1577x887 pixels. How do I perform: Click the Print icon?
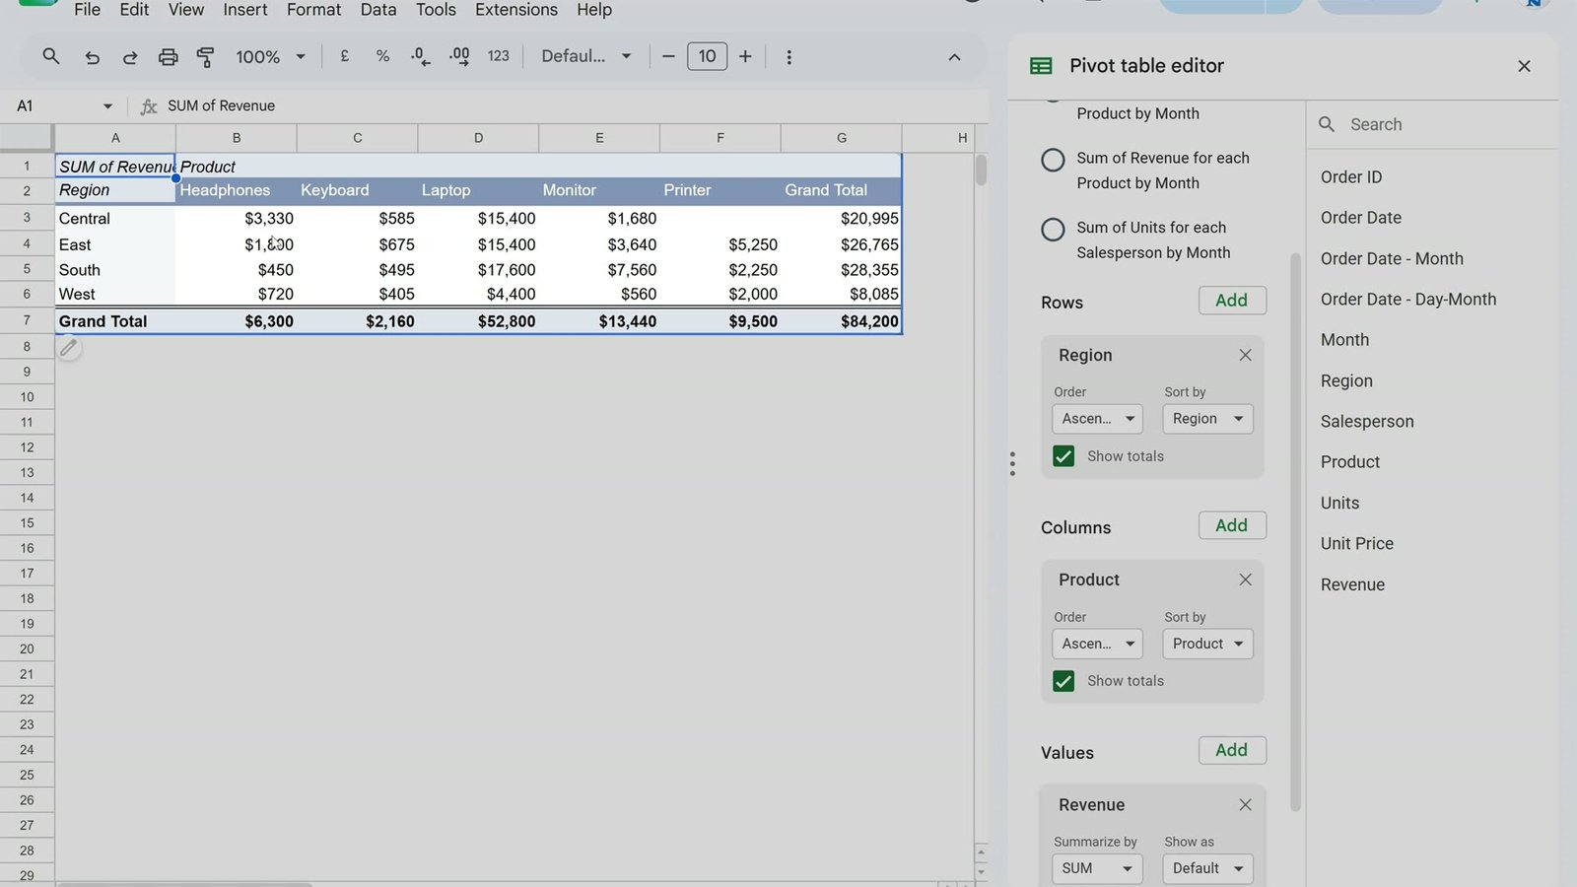(x=168, y=57)
